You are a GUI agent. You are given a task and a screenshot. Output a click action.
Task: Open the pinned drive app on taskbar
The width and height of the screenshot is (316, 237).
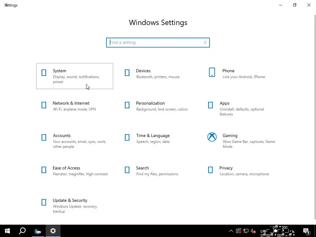click(x=38, y=231)
